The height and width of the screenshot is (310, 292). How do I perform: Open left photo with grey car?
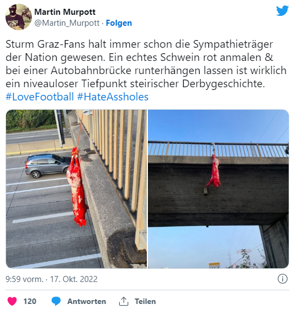coord(76,189)
